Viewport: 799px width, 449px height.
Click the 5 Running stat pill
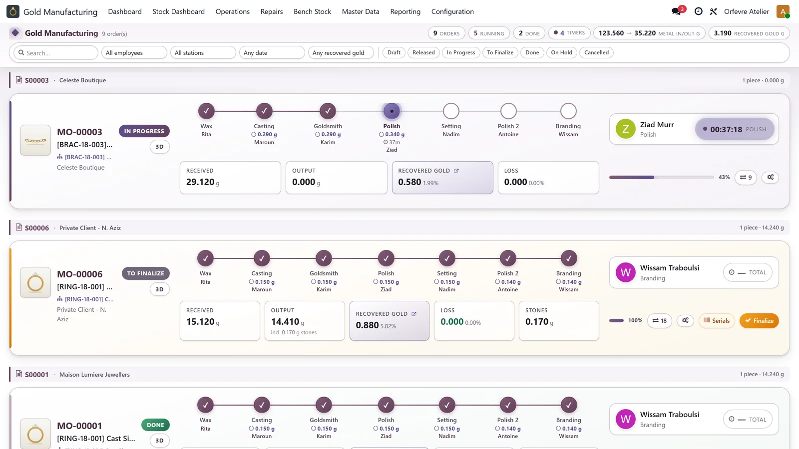489,33
